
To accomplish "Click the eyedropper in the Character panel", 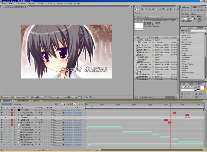I will point(198,87).
